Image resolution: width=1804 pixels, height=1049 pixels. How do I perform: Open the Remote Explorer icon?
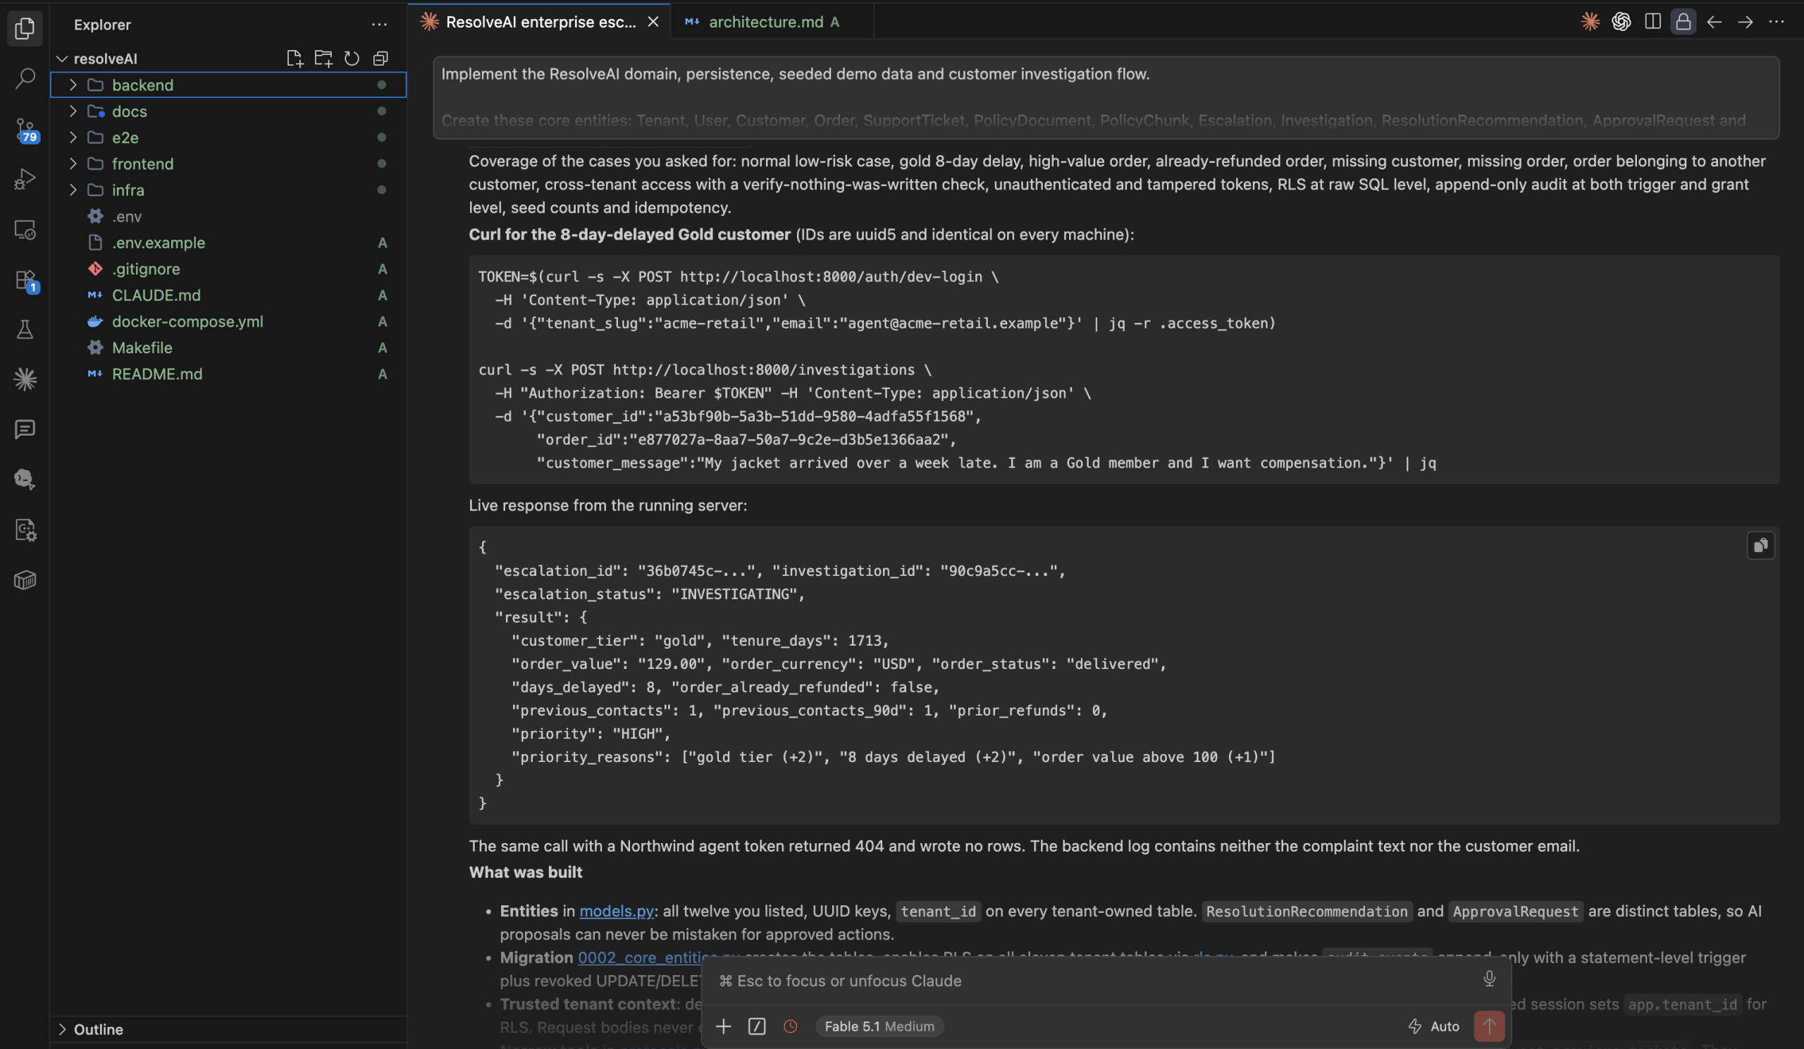coord(25,230)
